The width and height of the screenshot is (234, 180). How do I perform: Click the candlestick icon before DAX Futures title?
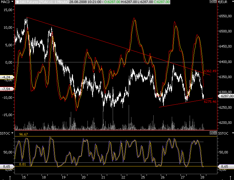[18, 2]
